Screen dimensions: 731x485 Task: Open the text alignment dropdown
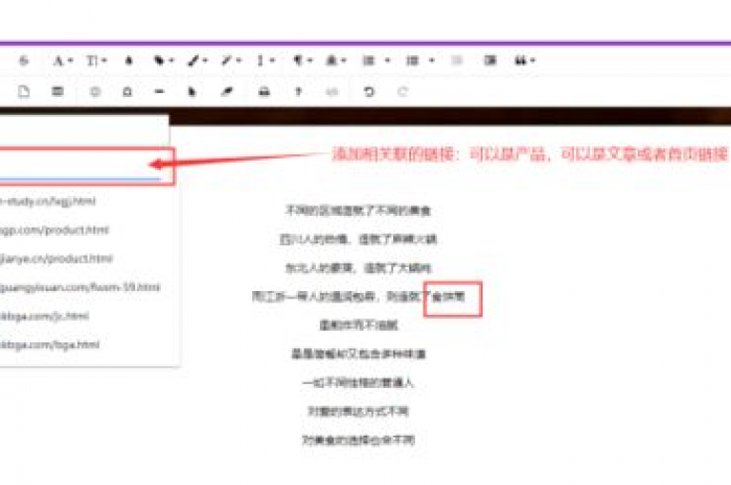pyautogui.click(x=336, y=61)
